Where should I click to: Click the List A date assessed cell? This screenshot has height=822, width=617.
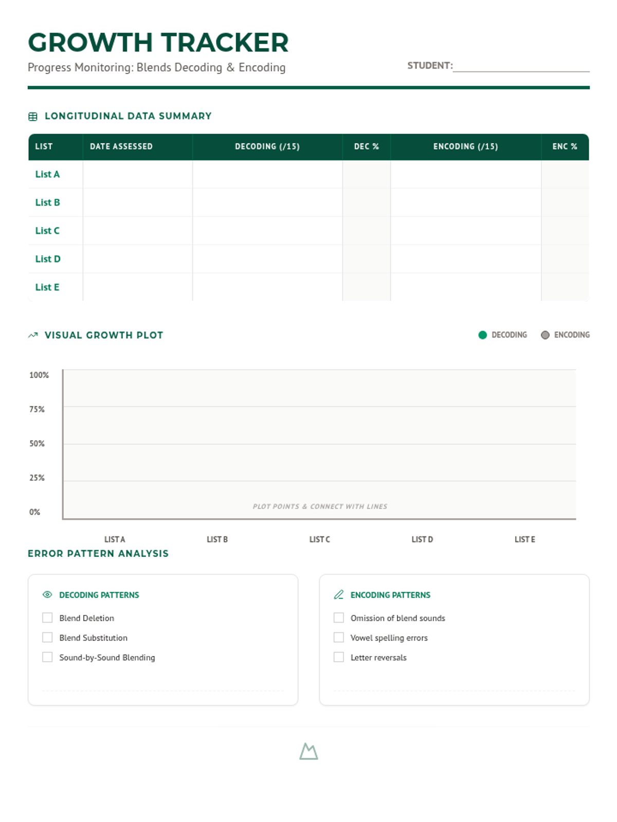pos(137,174)
